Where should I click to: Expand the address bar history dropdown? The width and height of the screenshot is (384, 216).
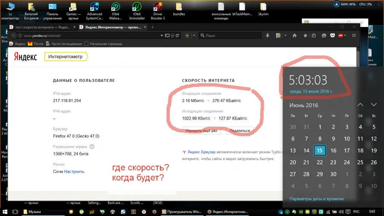pos(162,35)
